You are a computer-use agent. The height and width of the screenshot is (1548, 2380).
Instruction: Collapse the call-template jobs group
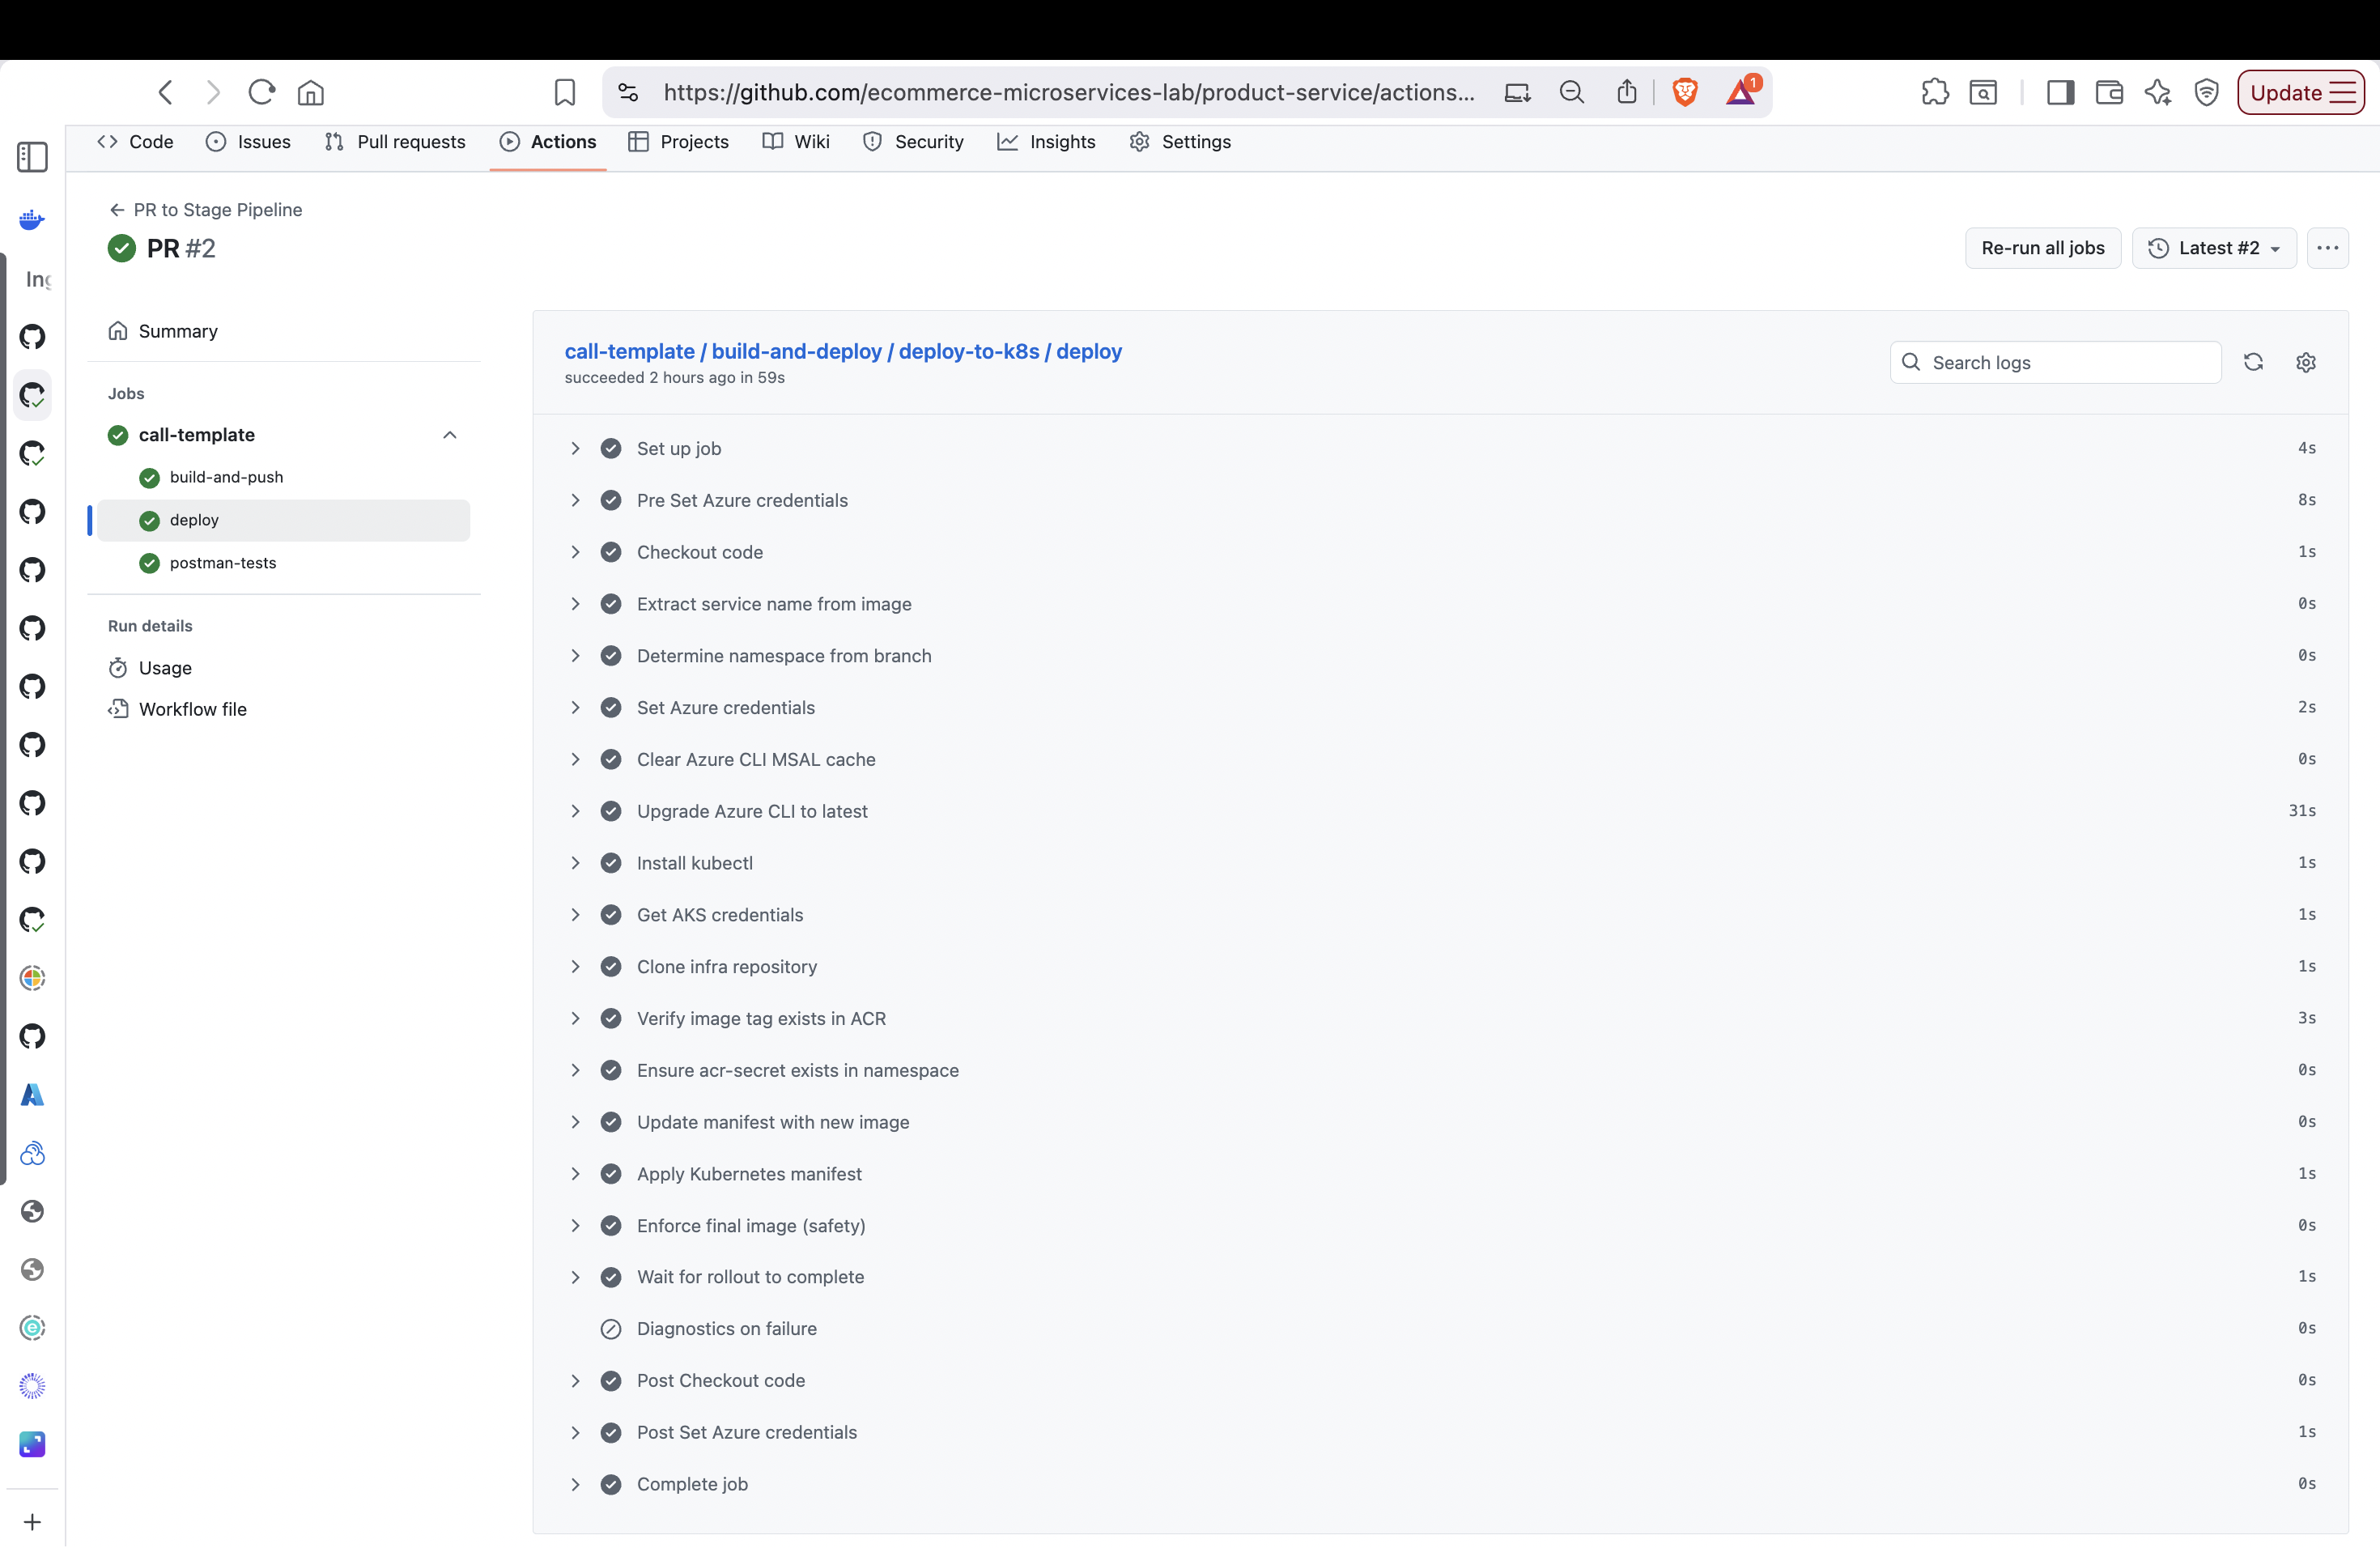(450, 435)
